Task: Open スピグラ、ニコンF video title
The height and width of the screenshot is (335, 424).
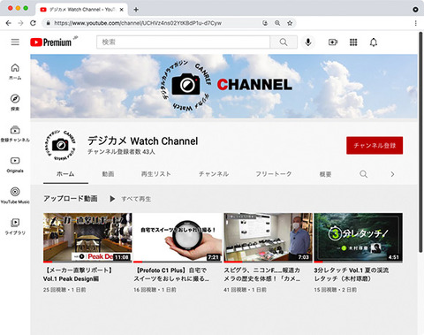Action: [x=261, y=274]
